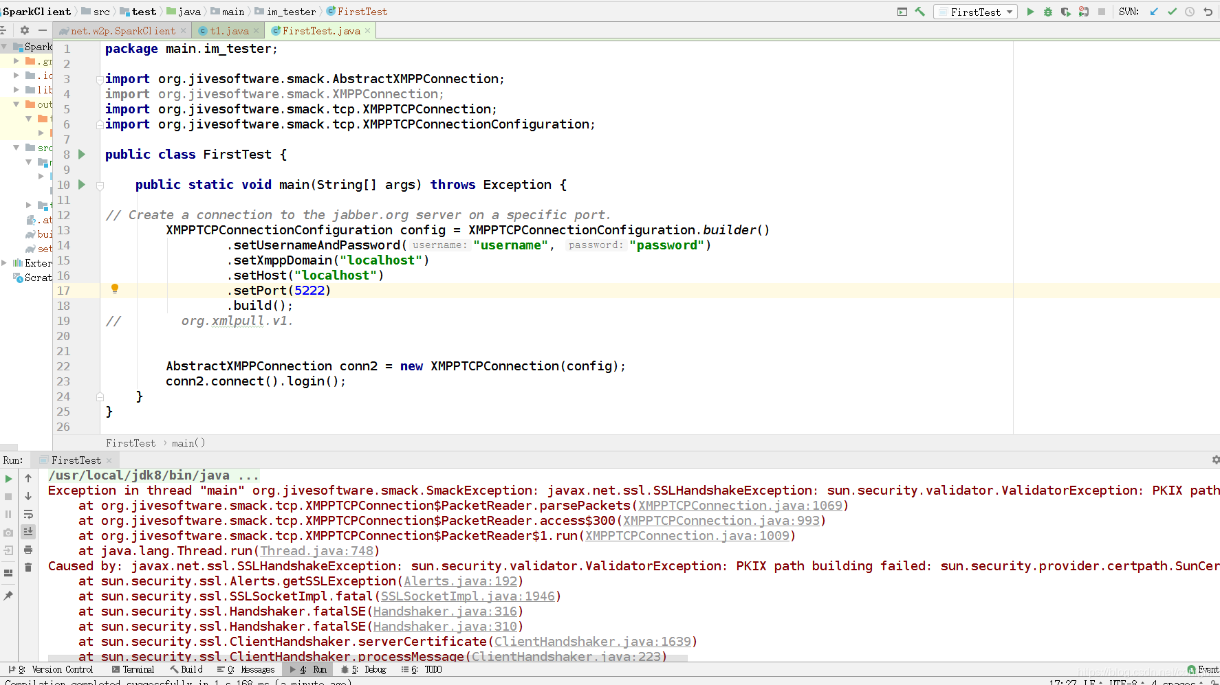Viewport: 1220px width, 685px height.
Task: Open XMPPTCPConnection.java:1069 stack trace link
Action: coord(740,506)
